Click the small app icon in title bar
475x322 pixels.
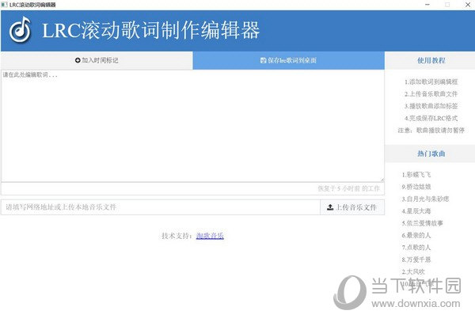pos(4,5)
